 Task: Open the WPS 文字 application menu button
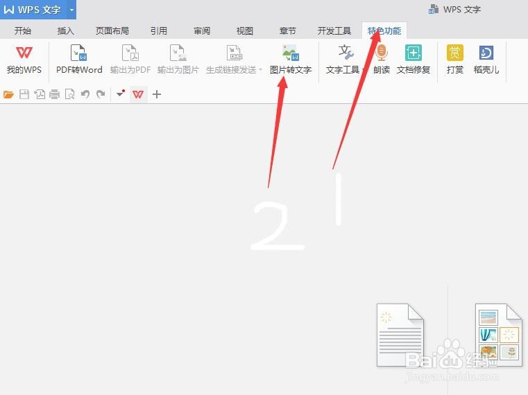click(x=33, y=10)
